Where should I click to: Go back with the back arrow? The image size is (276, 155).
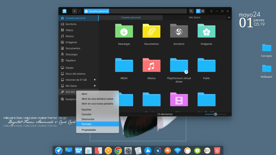tap(75, 11)
